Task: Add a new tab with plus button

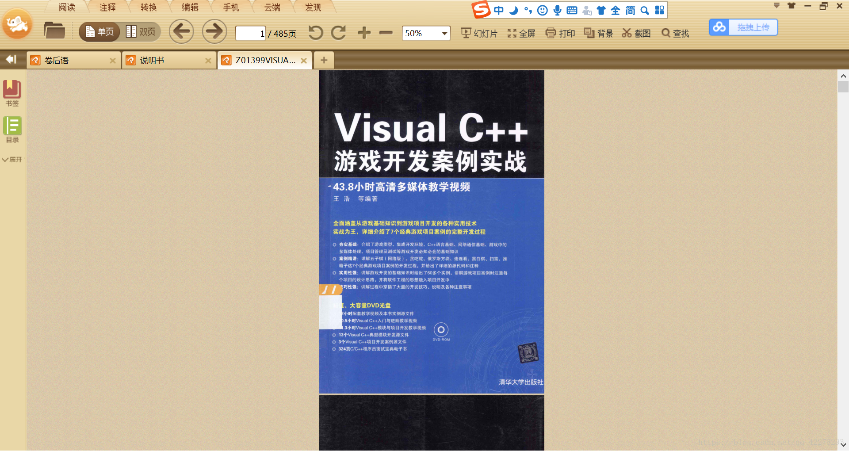Action: [x=324, y=60]
